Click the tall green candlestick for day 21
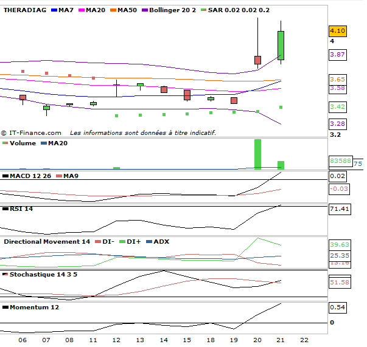The image size is (367, 347). [x=281, y=46]
